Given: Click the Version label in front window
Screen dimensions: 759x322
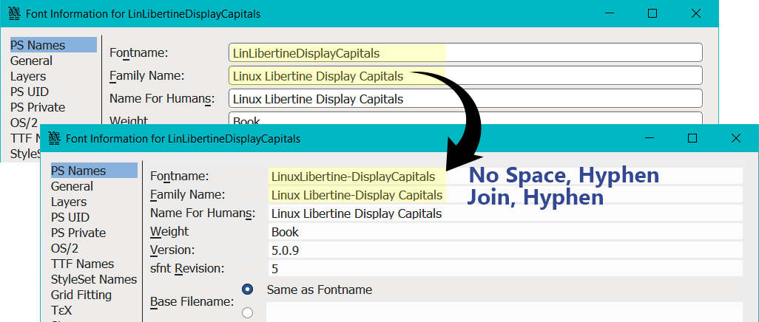Looking at the screenshot, I should pos(172,250).
